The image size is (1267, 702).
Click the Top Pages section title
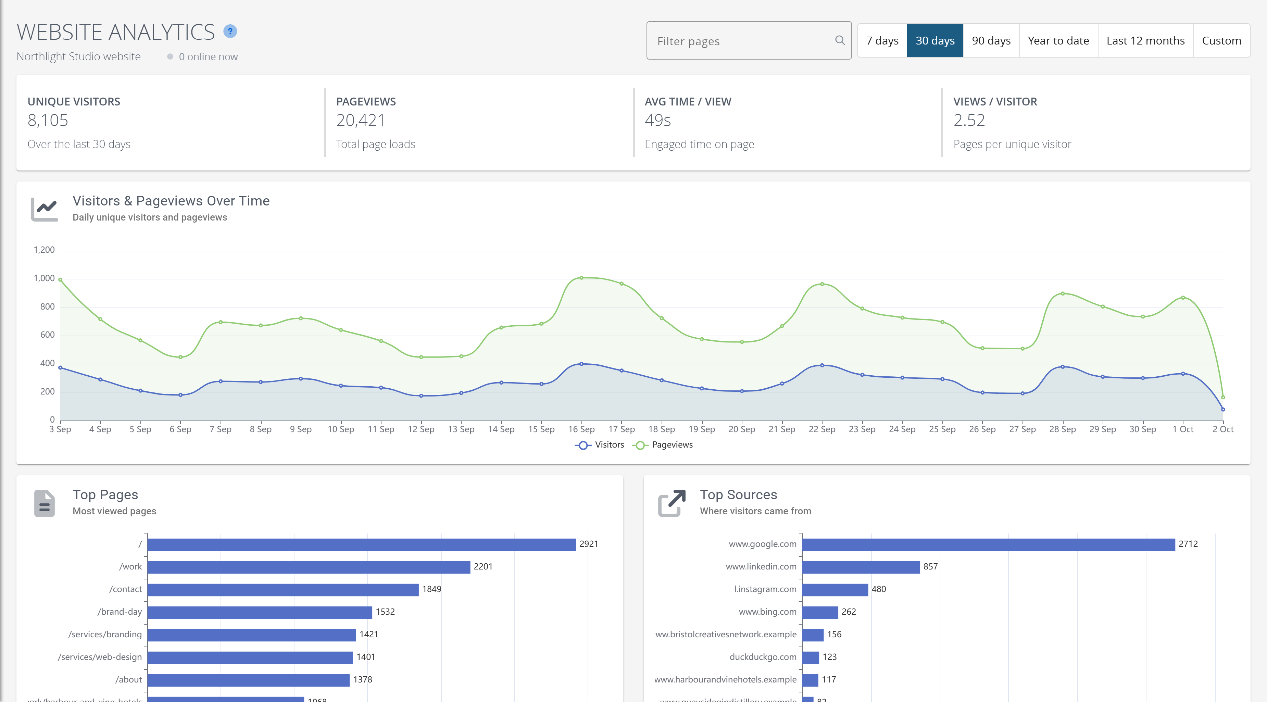tap(105, 495)
